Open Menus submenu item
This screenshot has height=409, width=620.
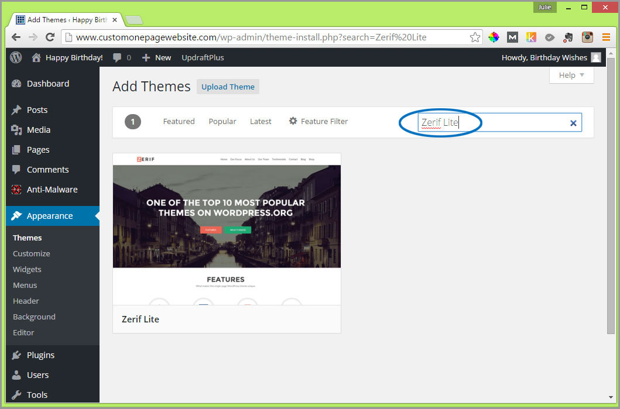point(25,285)
